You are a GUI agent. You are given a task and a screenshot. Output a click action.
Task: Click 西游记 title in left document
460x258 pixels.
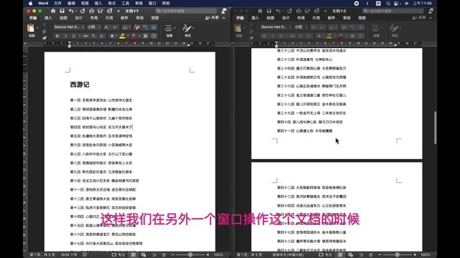(80, 85)
